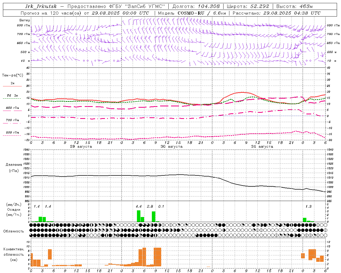Click the precipitation value "2.8"
This screenshot has height=273, width=341.
coord(150,207)
